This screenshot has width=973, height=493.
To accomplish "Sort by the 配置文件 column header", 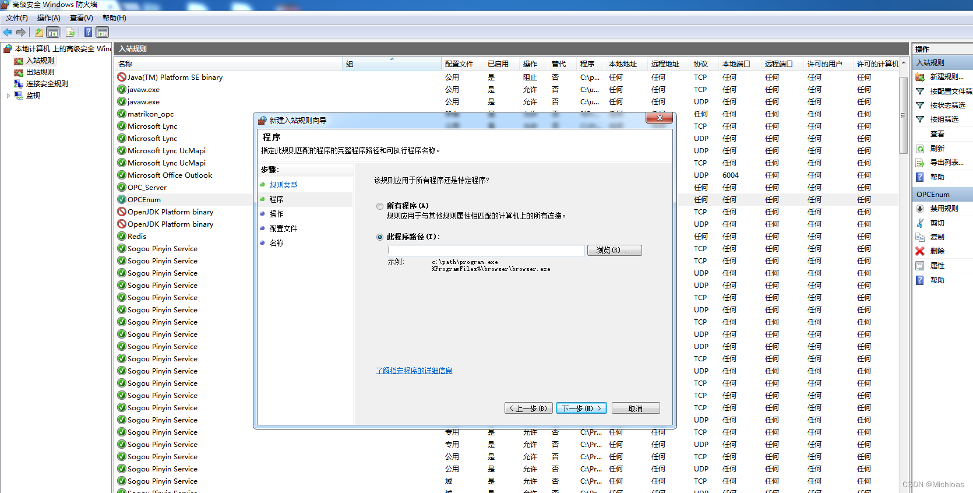I will tap(463, 64).
